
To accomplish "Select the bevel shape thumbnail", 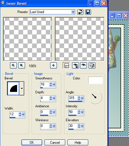I will coord(13,88).
